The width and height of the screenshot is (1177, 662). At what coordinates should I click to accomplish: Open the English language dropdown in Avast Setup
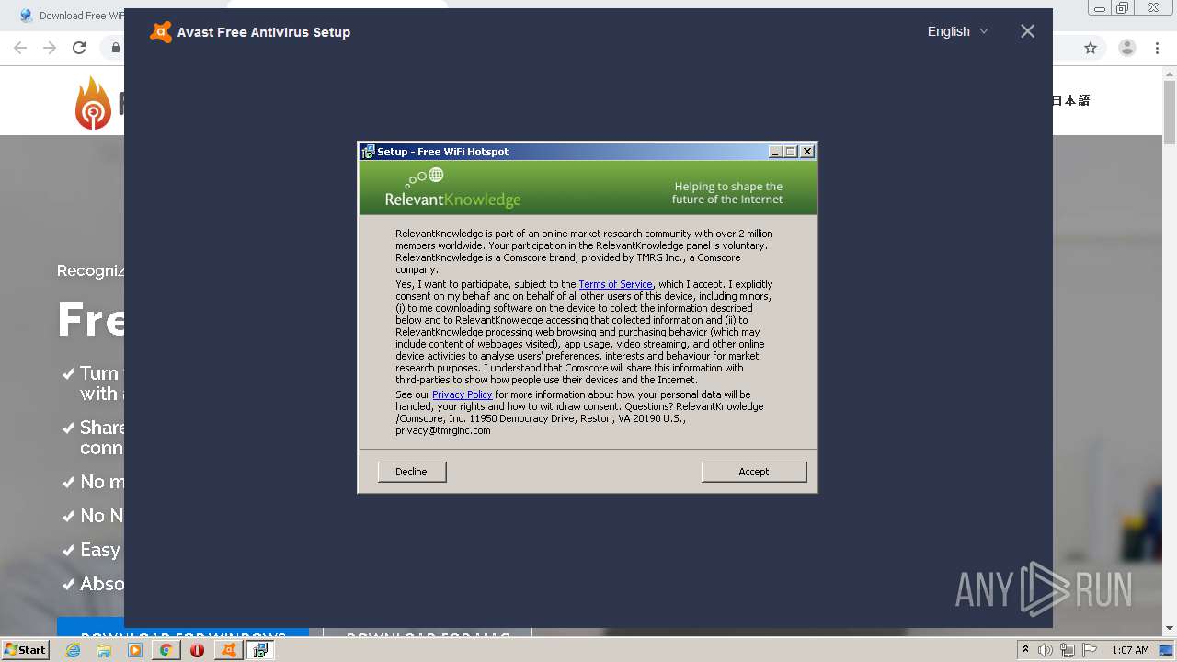(957, 31)
